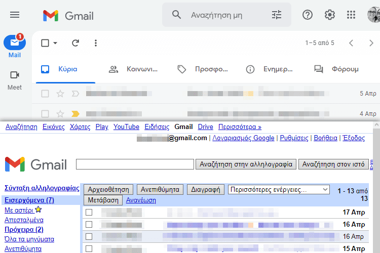Viewport: 380px width, 253px height.
Task: Check the 17 Απρ message checkbox
Action: point(89,213)
